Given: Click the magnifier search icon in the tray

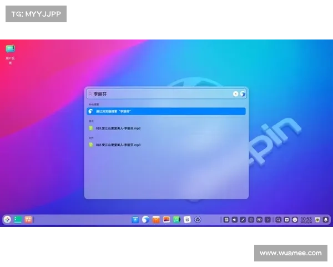Looking at the screenshot, I should coord(278,220).
